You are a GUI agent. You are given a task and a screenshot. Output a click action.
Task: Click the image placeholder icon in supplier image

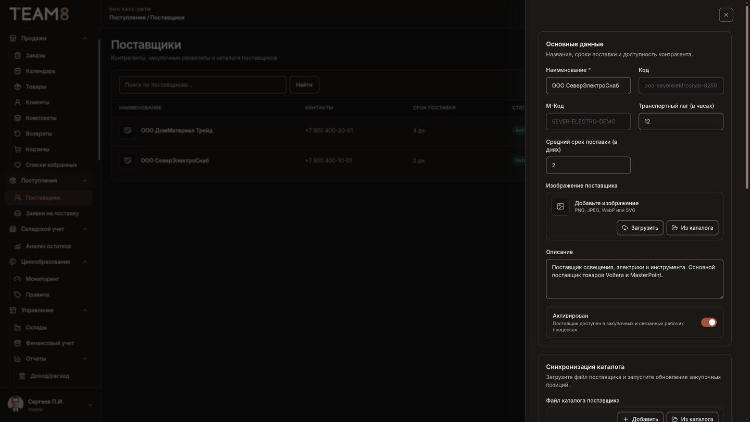560,206
